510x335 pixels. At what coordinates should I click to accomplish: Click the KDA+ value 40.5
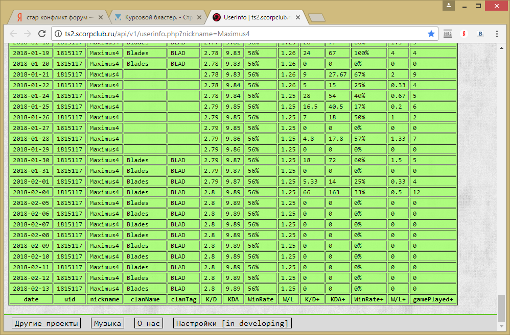(x=338, y=107)
